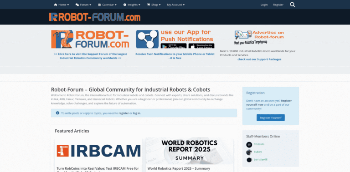Open Lemster68 staff profile name
Viewport: 350px width, 172px height.
coord(261,159)
